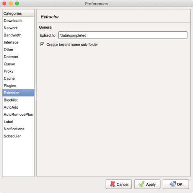Select the Network category
Screen dimensions: 193x193
[18, 28]
